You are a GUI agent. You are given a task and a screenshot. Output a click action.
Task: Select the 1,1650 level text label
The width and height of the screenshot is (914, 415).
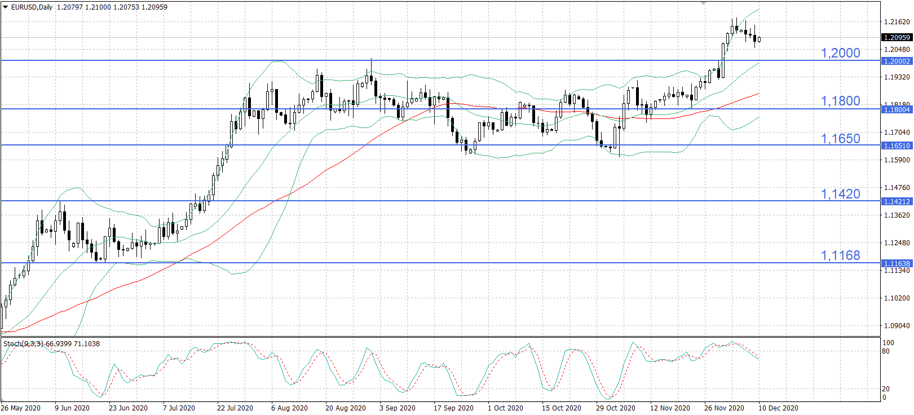pos(840,139)
